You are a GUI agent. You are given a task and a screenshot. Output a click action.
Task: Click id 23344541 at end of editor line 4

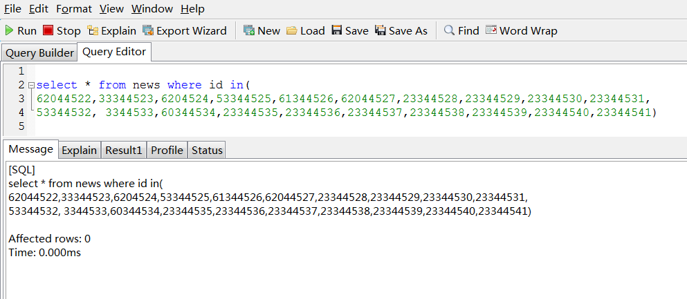point(624,113)
